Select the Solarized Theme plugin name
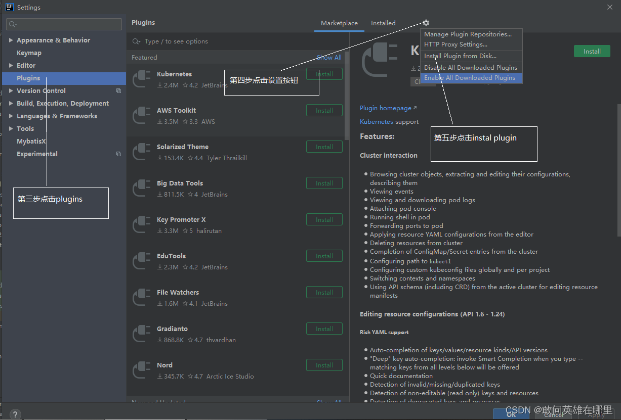 (x=183, y=147)
